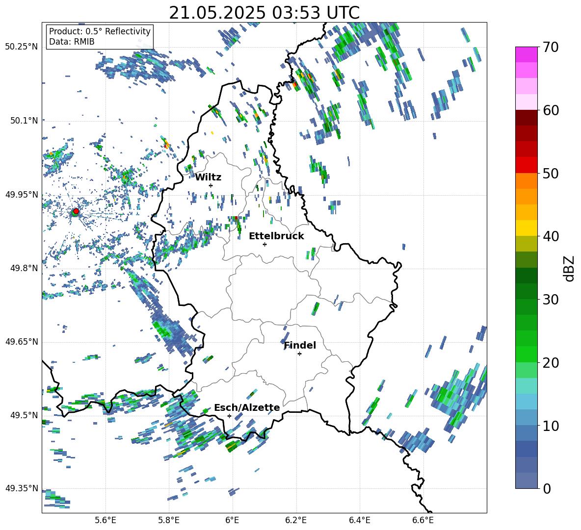The image size is (581, 530).
Task: Click the 49.65°N latitude label
Action: (x=22, y=341)
